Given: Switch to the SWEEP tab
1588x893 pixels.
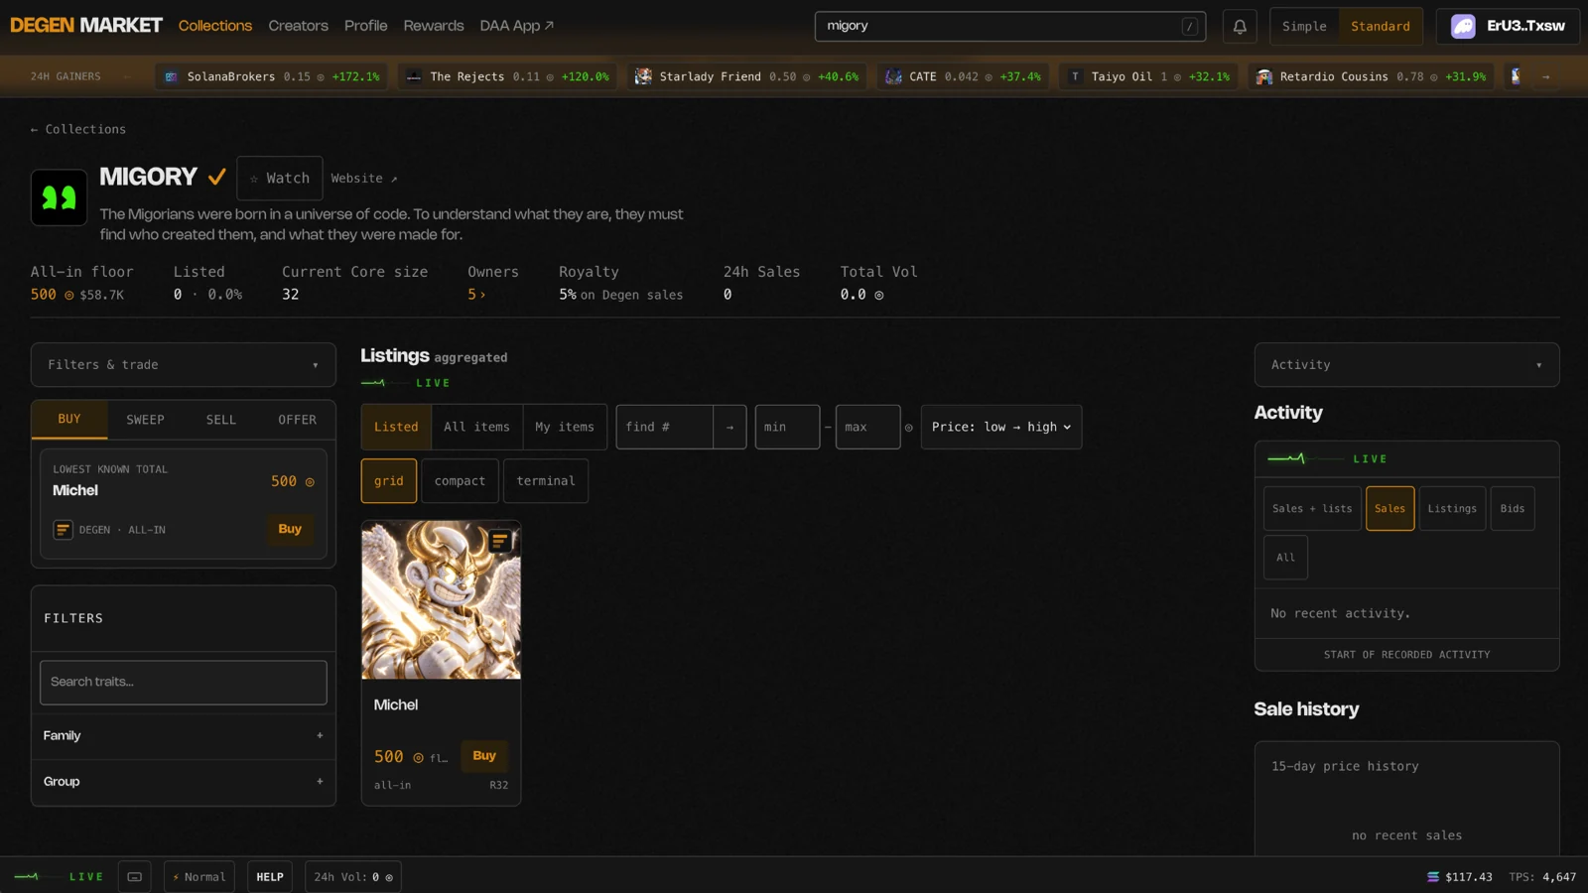Looking at the screenshot, I should point(145,420).
